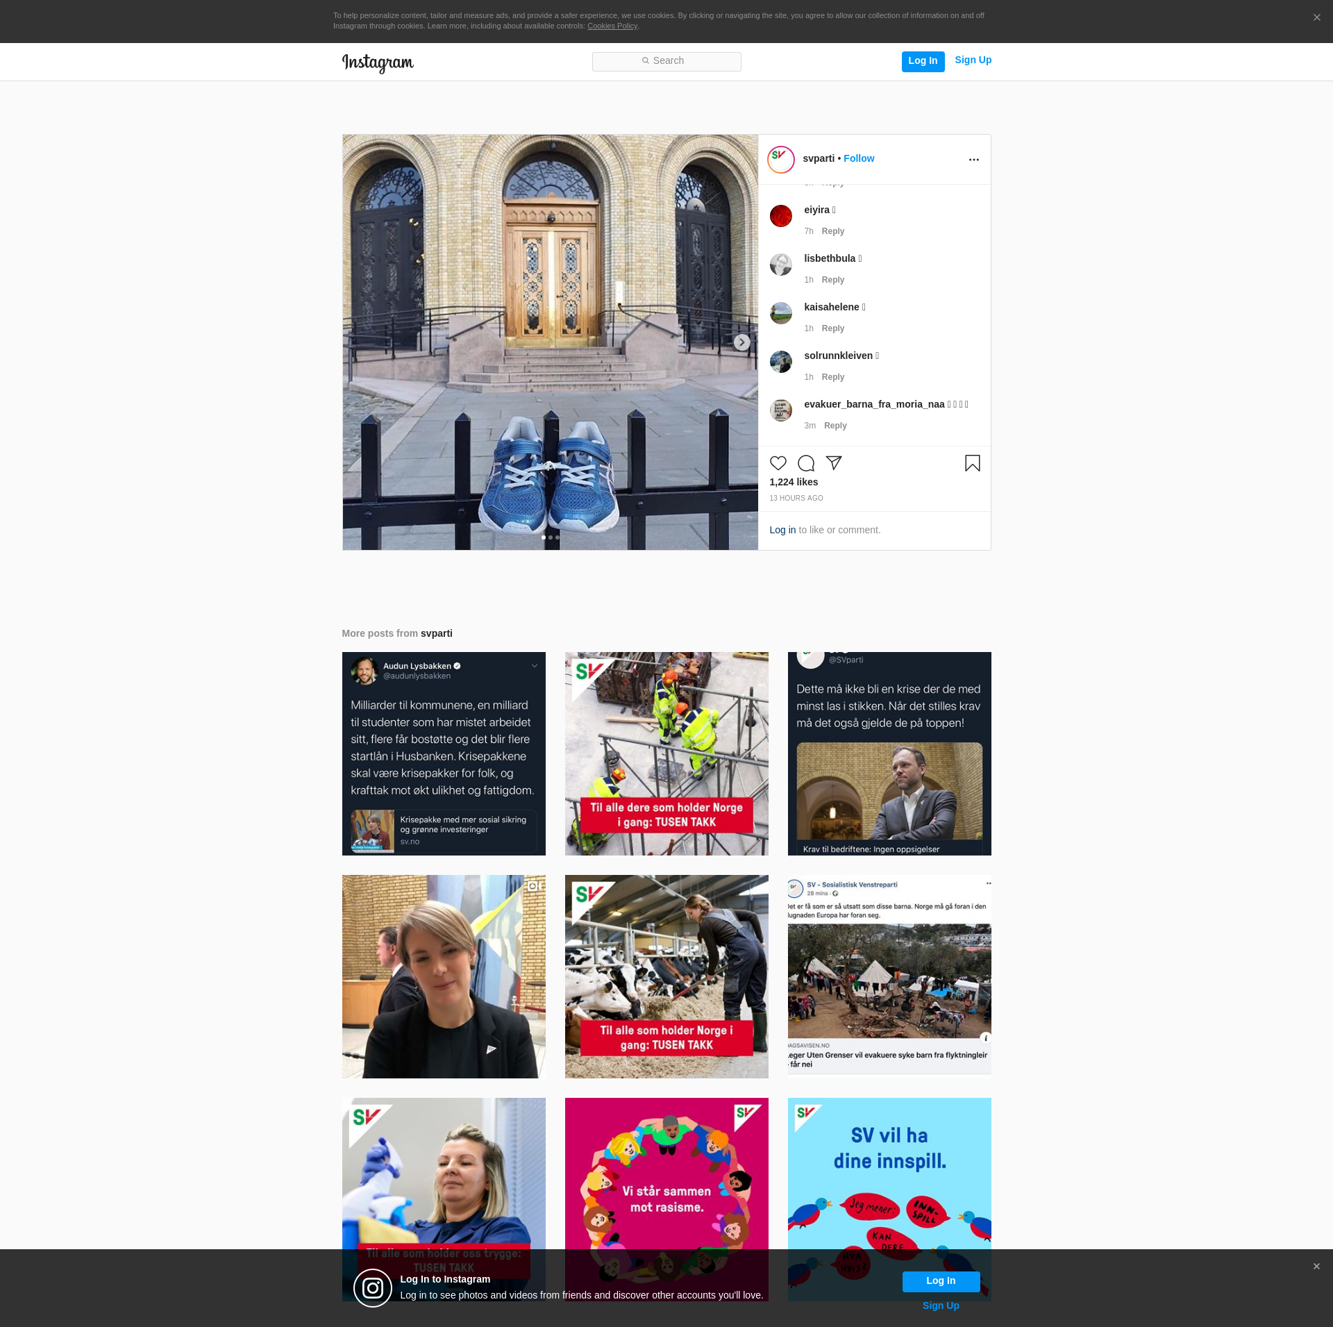Like the post with heart icon
The image size is (1333, 1327).
pos(778,463)
